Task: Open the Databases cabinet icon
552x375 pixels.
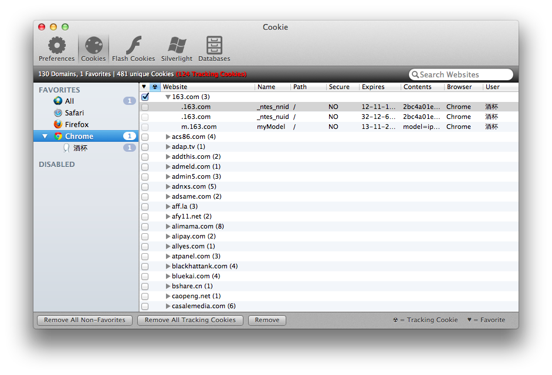Action: pyautogui.click(x=214, y=45)
